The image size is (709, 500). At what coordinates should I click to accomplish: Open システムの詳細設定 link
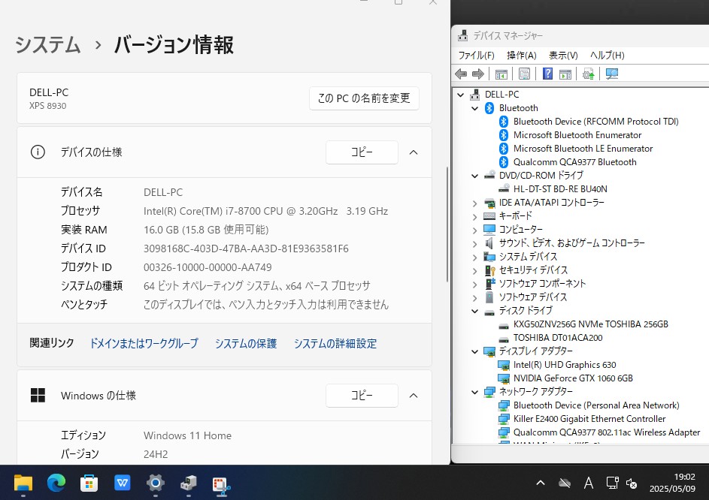click(x=335, y=343)
